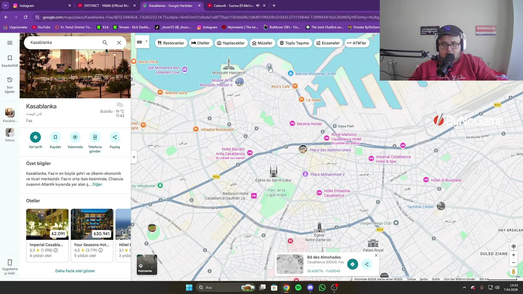This screenshot has height=294, width=523.
Task: Select the Street View pegman
Action: point(514,272)
